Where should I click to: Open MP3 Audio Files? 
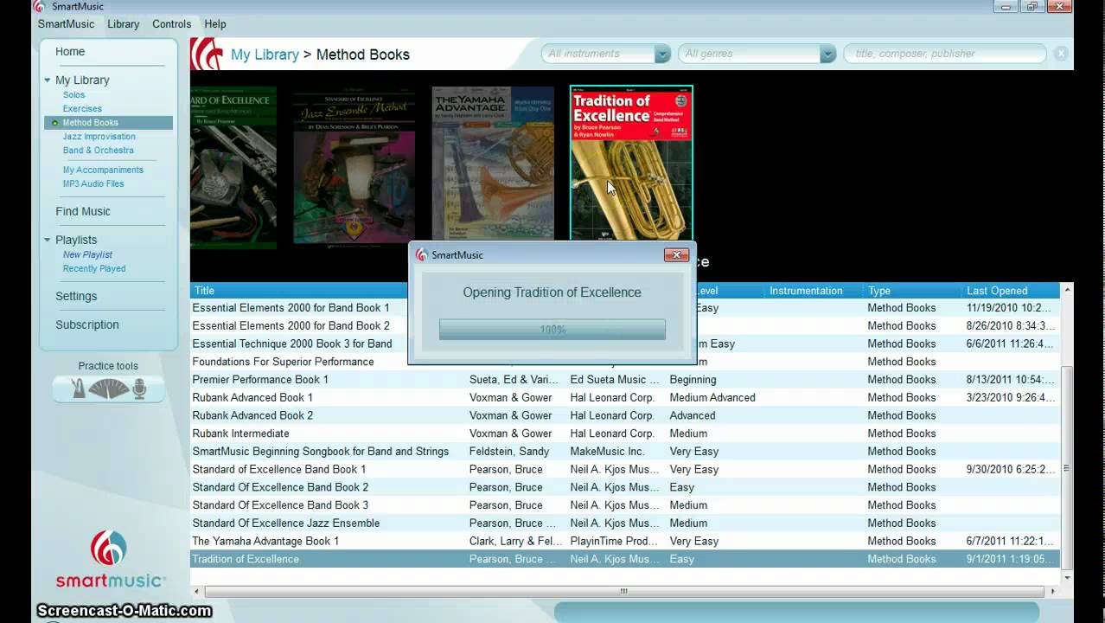point(93,184)
